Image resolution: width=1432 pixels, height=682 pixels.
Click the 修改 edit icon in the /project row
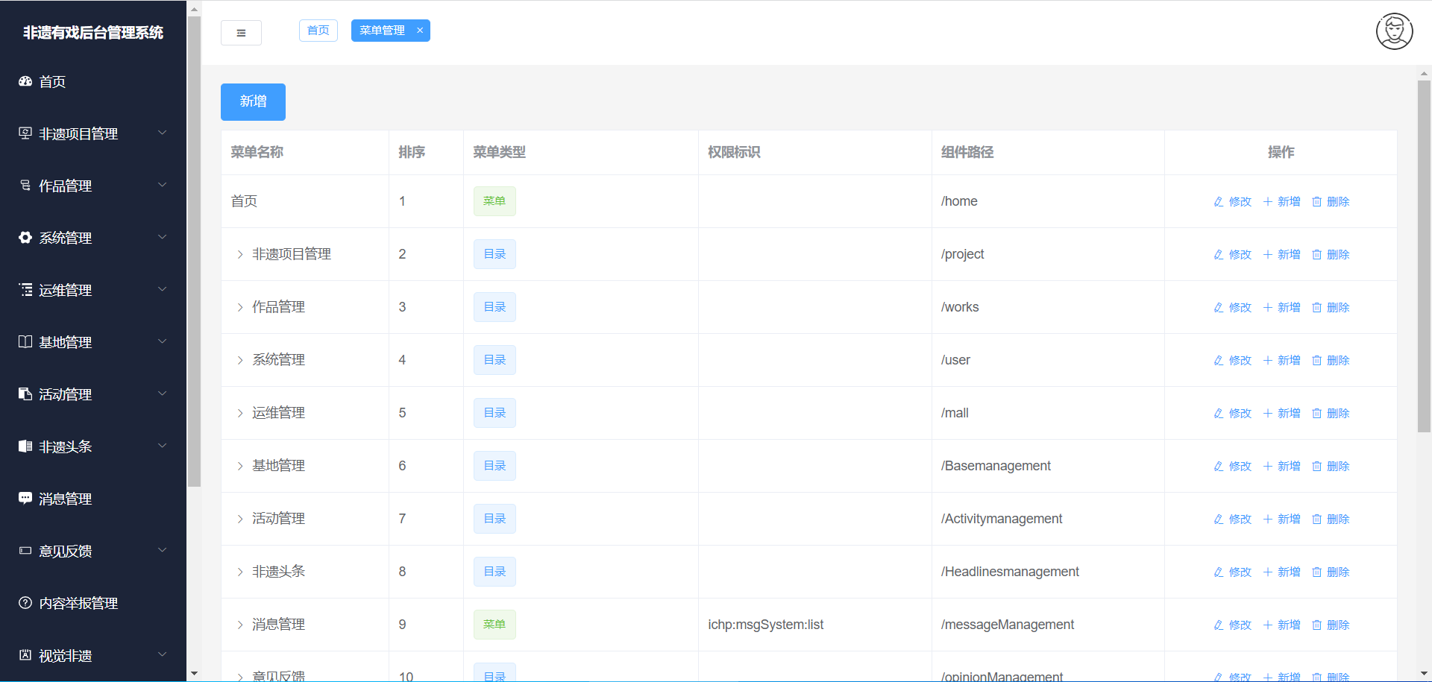(x=1219, y=255)
